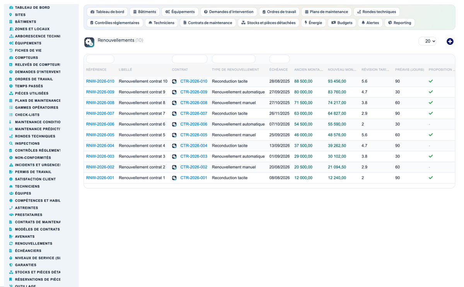The width and height of the screenshot is (464, 287).
Task: Open Avenants in the sidebar
Action: 25,236
